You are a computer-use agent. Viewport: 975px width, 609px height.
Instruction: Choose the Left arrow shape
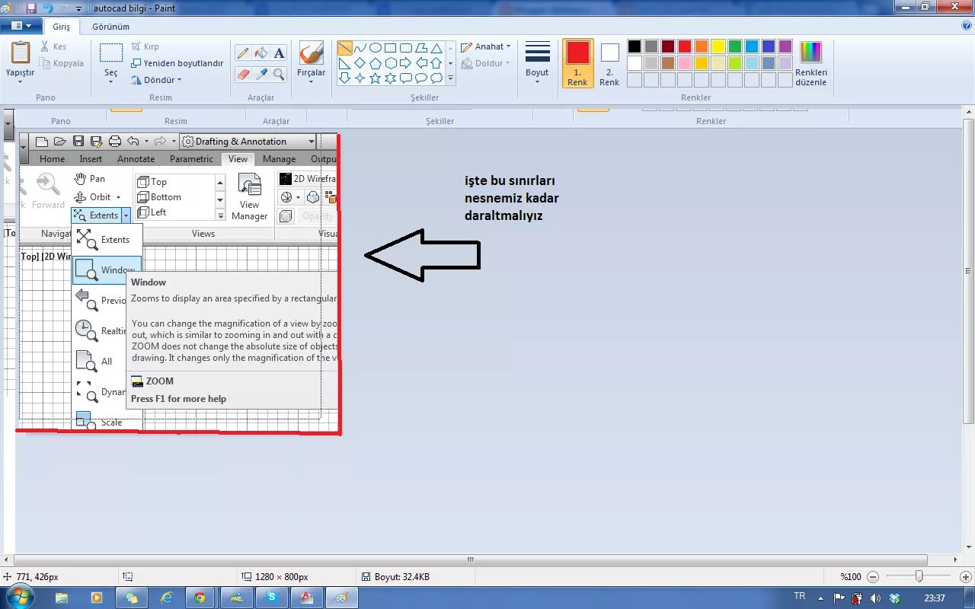pos(421,63)
